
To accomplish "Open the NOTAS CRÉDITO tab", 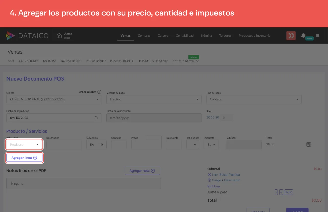I will click(x=71, y=61).
